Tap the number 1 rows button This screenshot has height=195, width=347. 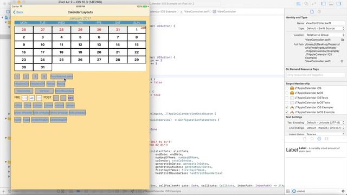click(17, 76)
